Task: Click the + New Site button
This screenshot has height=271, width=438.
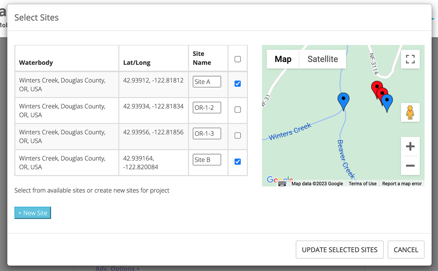Action: coord(33,213)
